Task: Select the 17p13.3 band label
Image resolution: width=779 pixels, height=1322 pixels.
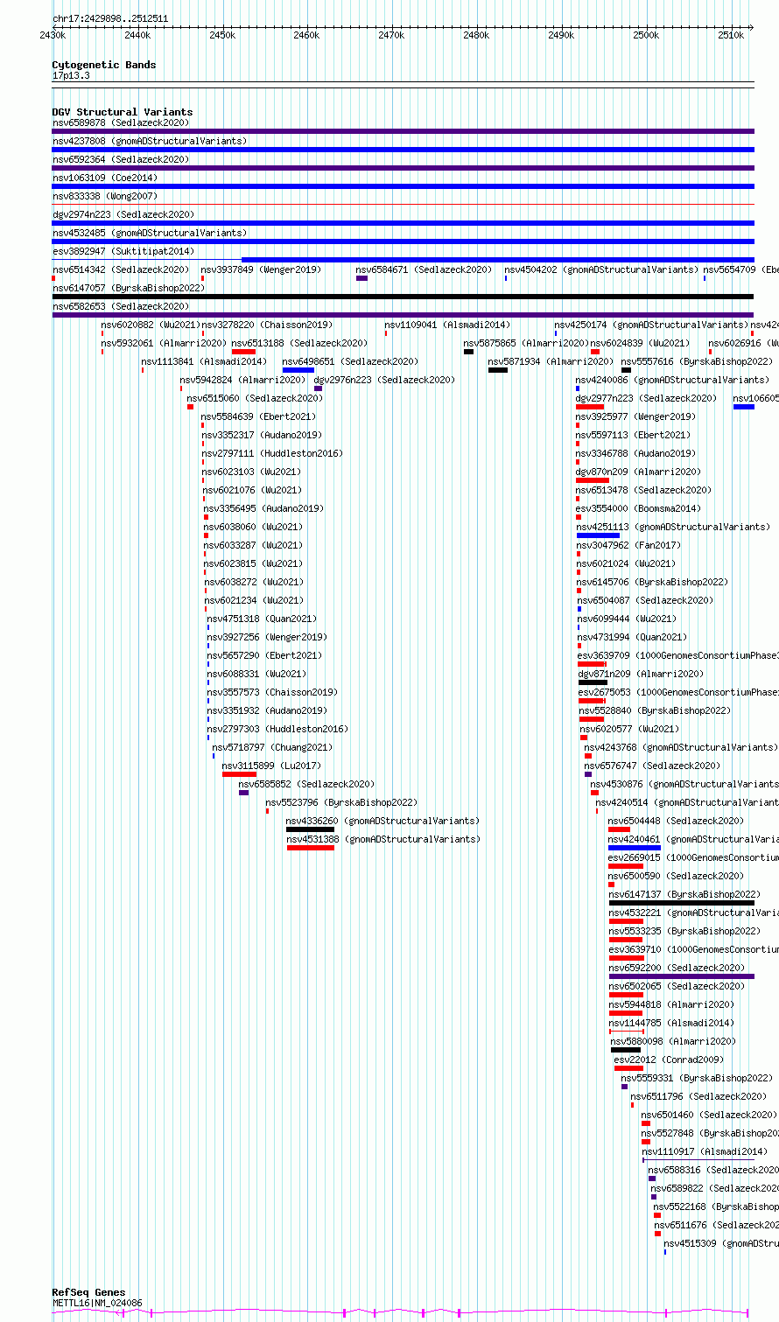Action: pos(71,76)
